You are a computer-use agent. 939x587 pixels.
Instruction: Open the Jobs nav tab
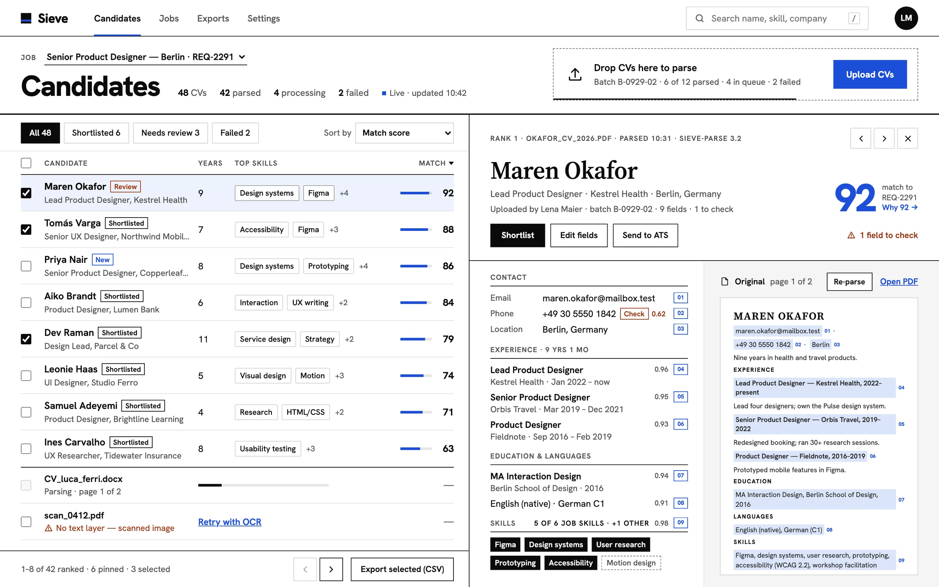coord(169,18)
